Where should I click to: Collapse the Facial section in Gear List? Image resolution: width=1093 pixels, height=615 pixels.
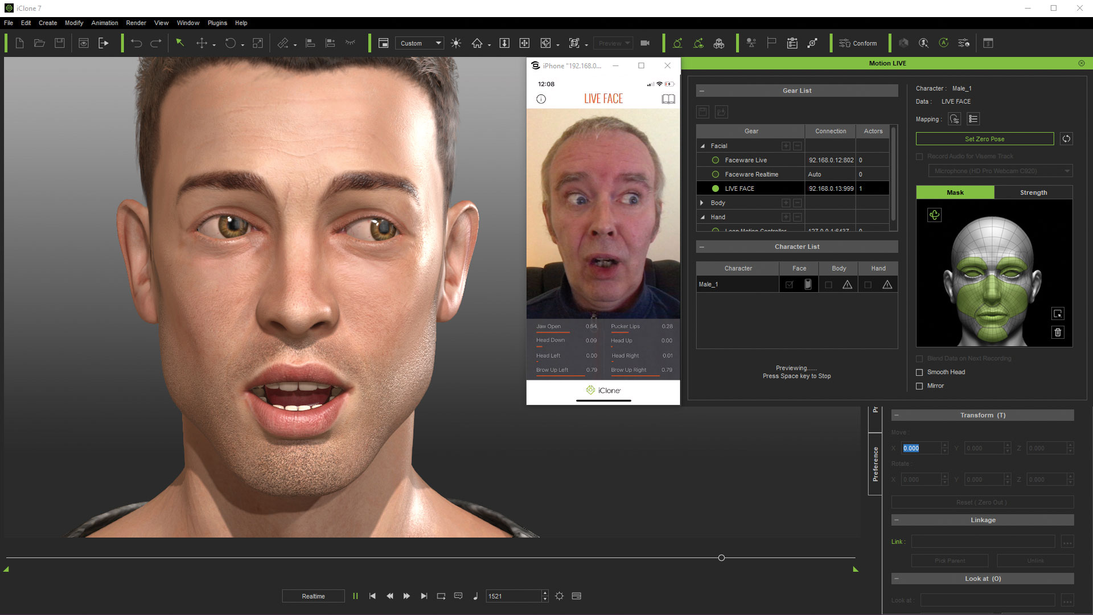pos(701,146)
